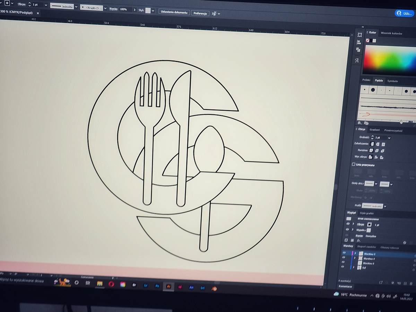Viewport: 416px width, 312px height.
Task: Switch to the Symbole tab
Action: point(392,81)
